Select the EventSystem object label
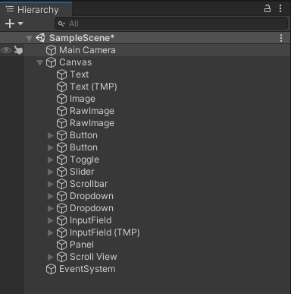The width and height of the screenshot is (291, 294). (87, 269)
